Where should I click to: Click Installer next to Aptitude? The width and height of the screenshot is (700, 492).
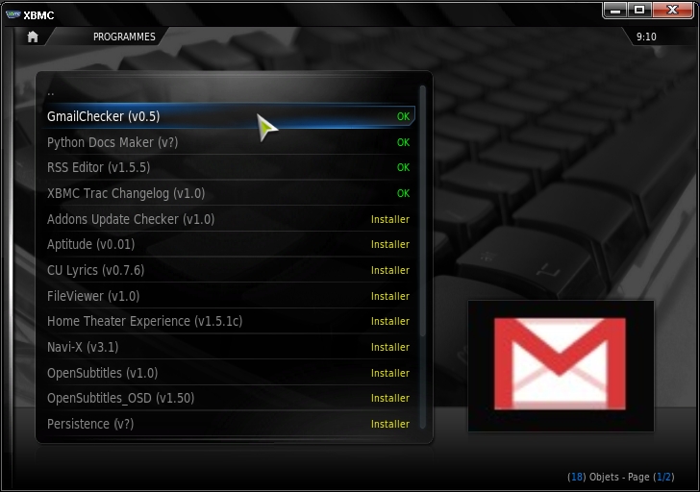coord(390,244)
